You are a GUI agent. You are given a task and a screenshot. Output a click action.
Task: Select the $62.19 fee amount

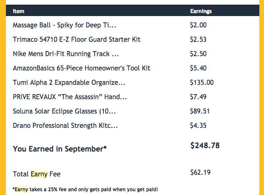point(200,172)
